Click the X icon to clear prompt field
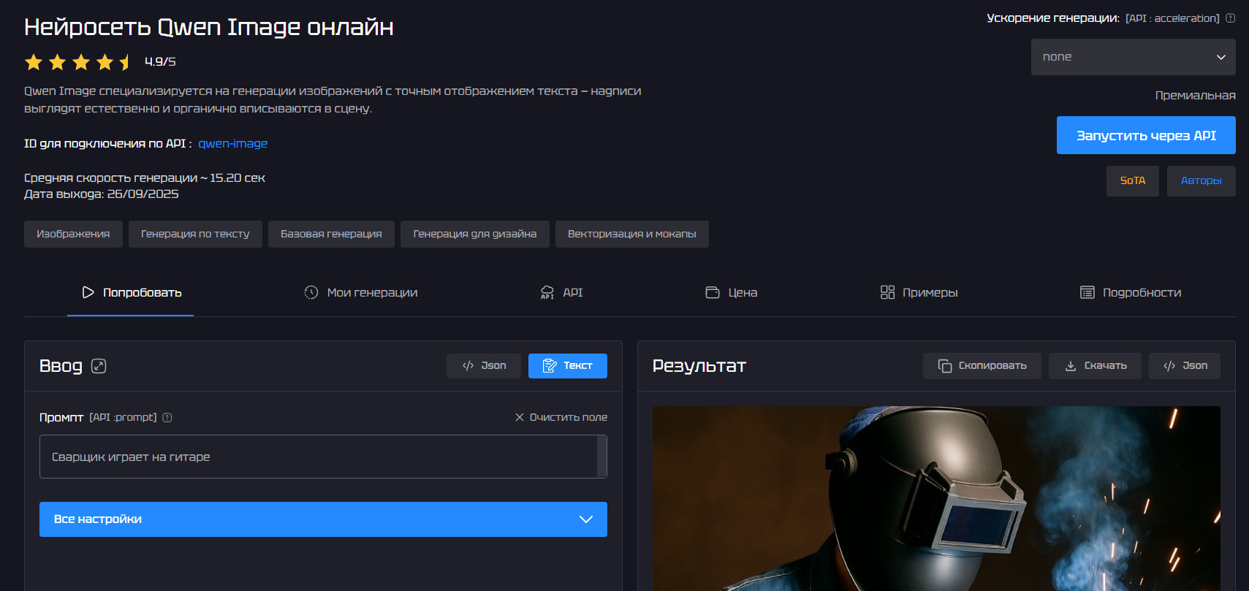The width and height of the screenshot is (1249, 591). 520,417
